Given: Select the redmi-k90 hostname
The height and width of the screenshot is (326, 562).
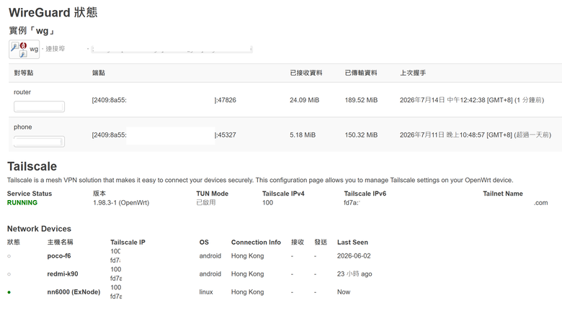Looking at the screenshot, I should tap(63, 273).
